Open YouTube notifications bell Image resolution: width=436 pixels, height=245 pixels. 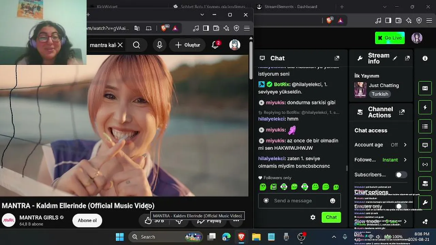coord(215,45)
